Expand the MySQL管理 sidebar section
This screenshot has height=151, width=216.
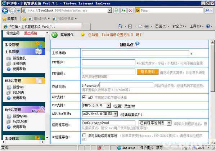click(x=24, y=110)
